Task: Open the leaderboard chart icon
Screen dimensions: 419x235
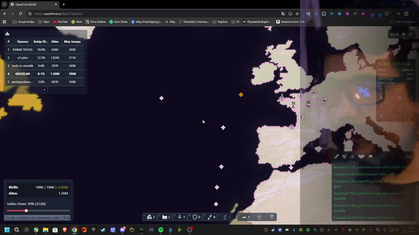Action: (x=7, y=34)
